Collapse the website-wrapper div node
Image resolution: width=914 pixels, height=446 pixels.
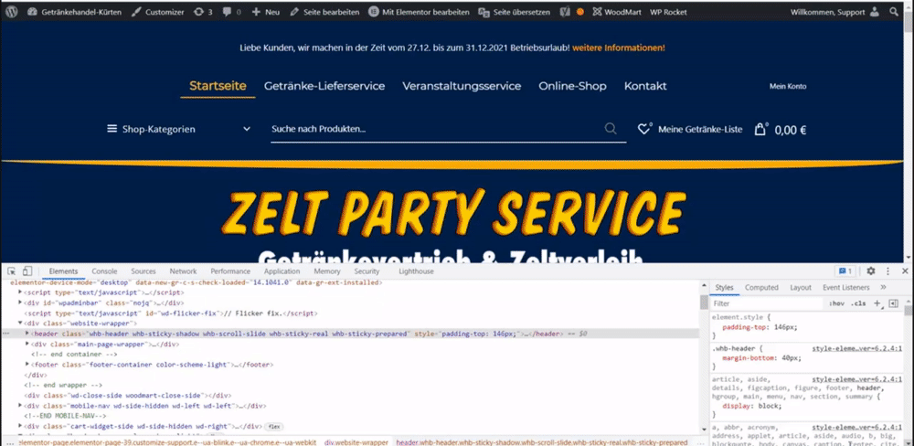20,323
